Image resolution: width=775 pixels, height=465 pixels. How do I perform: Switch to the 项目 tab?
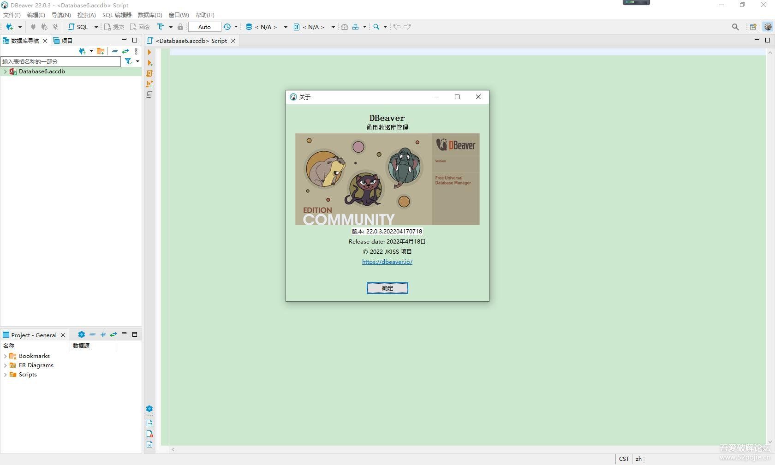click(63, 41)
